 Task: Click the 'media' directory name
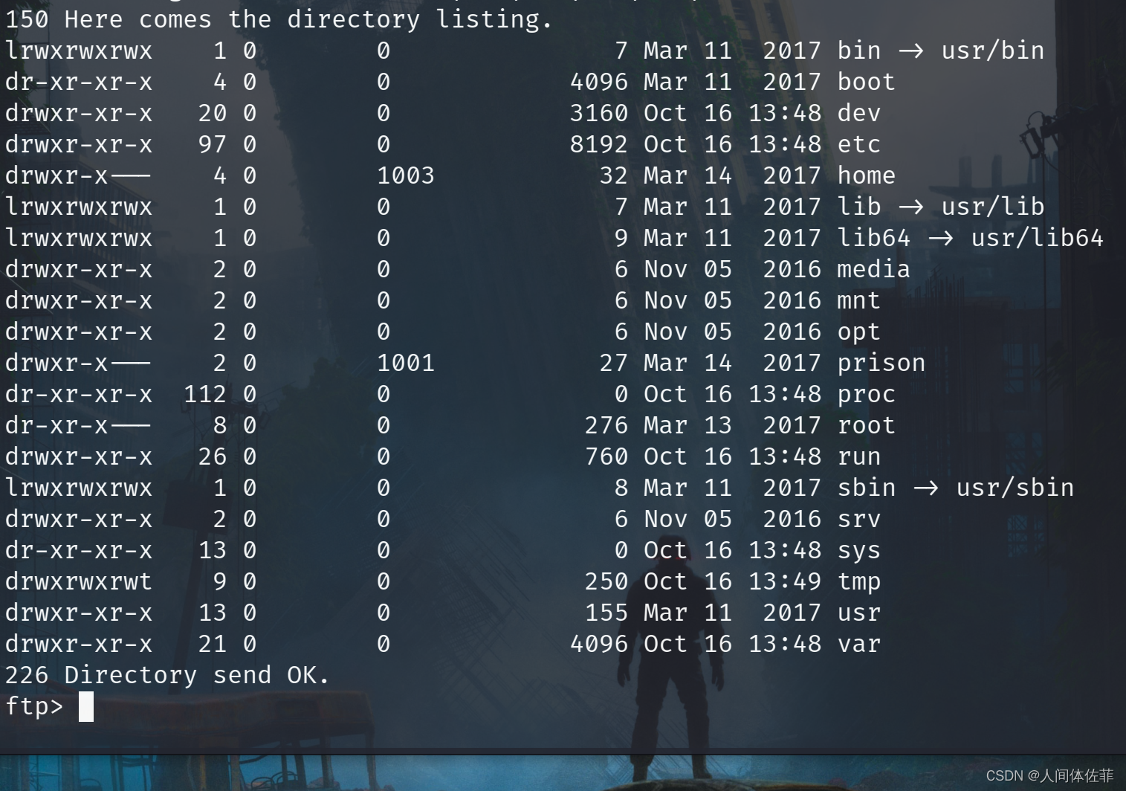(873, 269)
